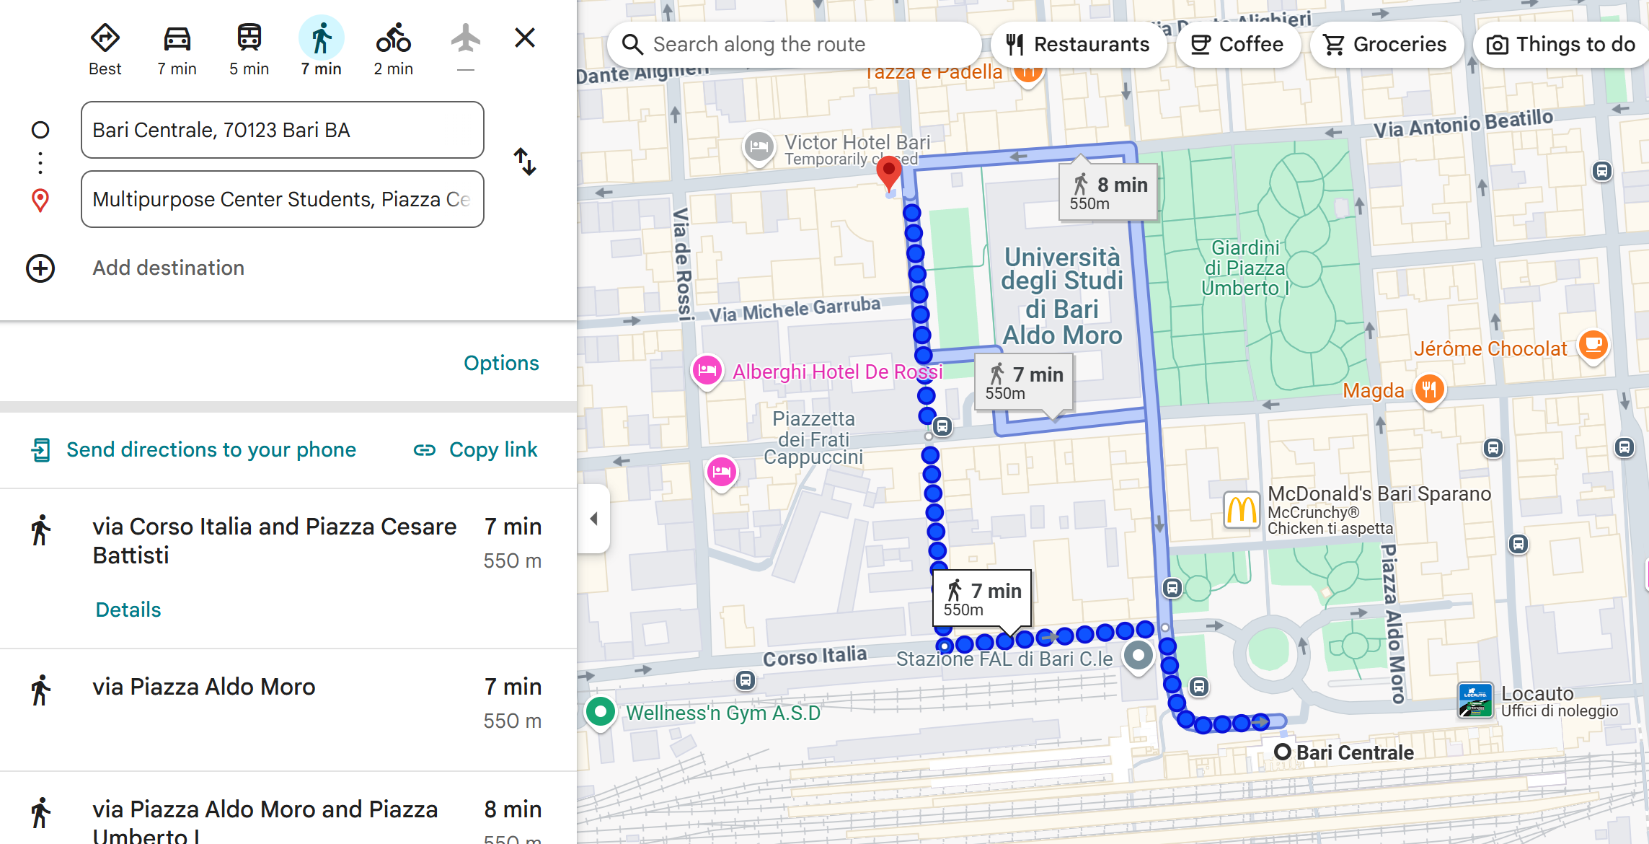Click the Università degli Studi di Bari label

pos(1062,296)
